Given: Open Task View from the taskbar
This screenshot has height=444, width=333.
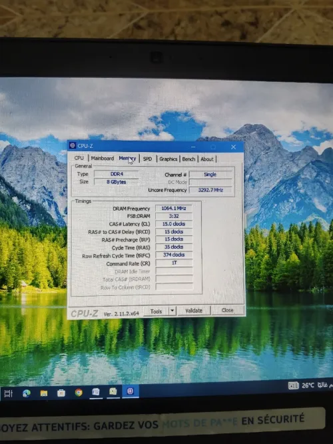Looking at the screenshot, I should pos(8,393).
